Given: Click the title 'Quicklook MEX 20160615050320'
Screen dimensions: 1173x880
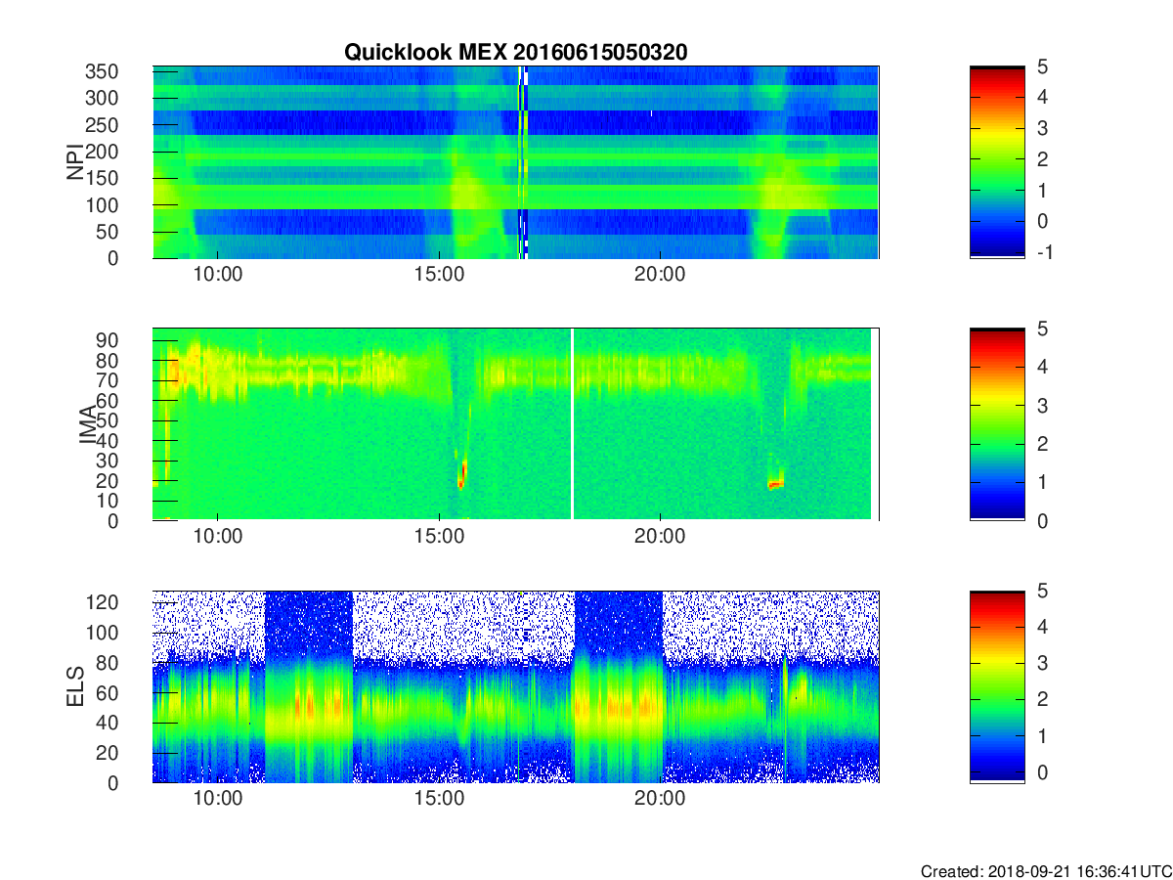Looking at the screenshot, I should [515, 52].
